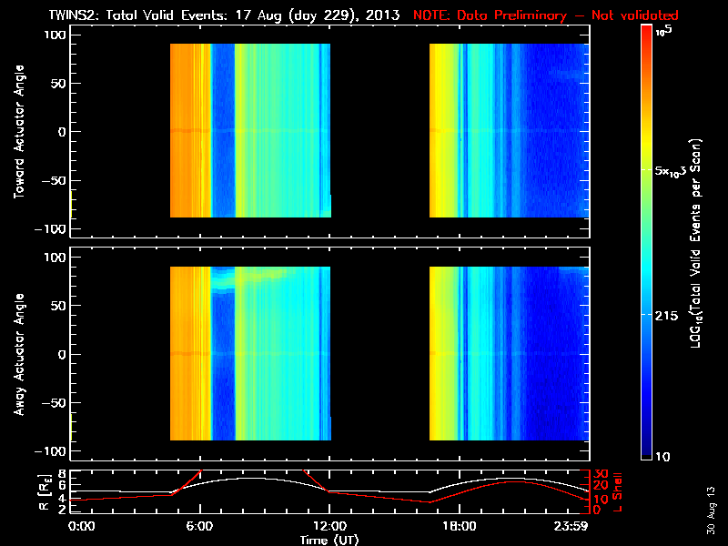Click the 'Time (UT)' axis title
Image resolution: width=728 pixels, height=546 pixels.
coord(329,540)
